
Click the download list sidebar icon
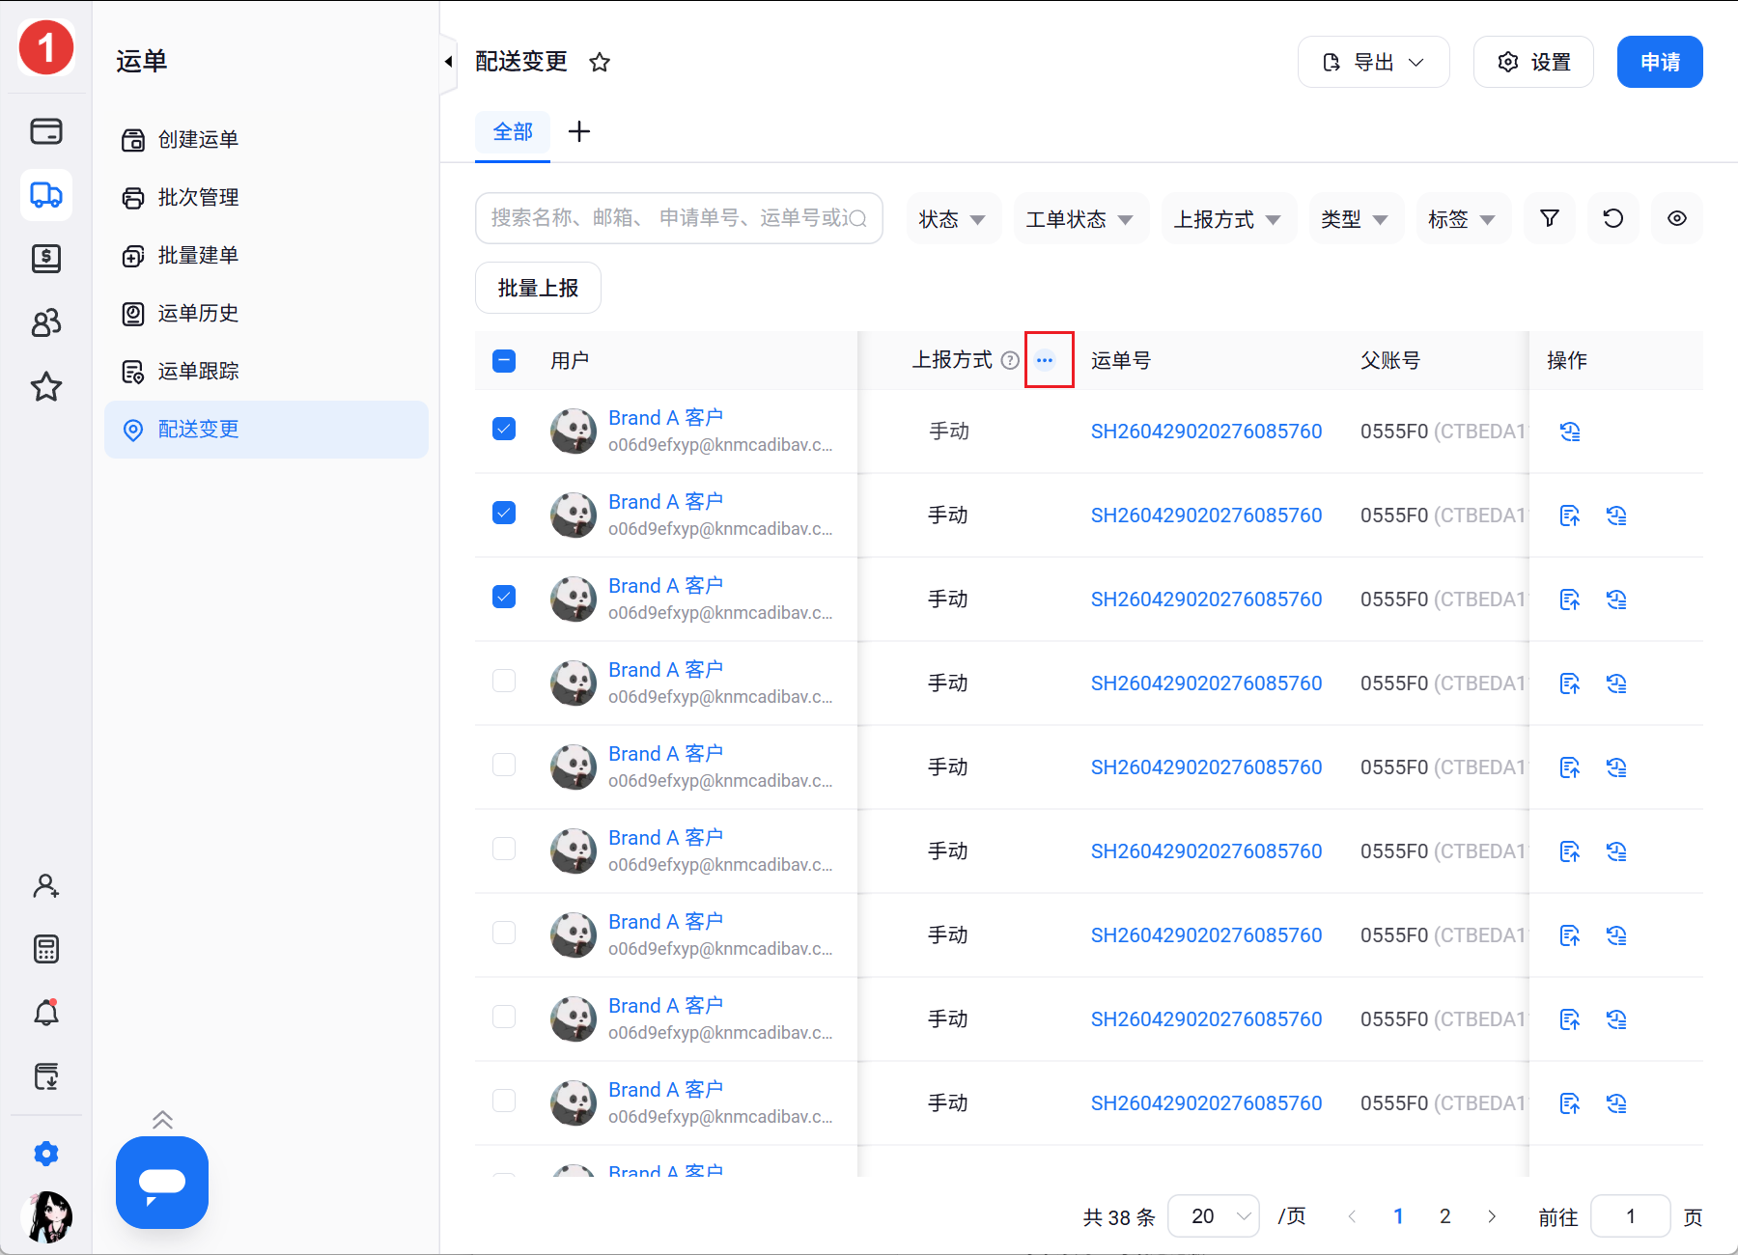click(46, 1076)
